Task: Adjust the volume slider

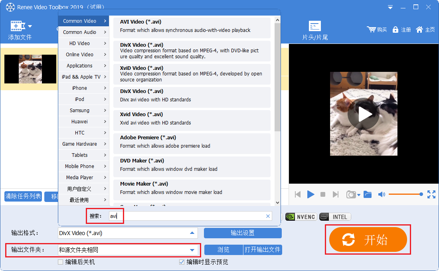Action: pyautogui.click(x=406, y=194)
